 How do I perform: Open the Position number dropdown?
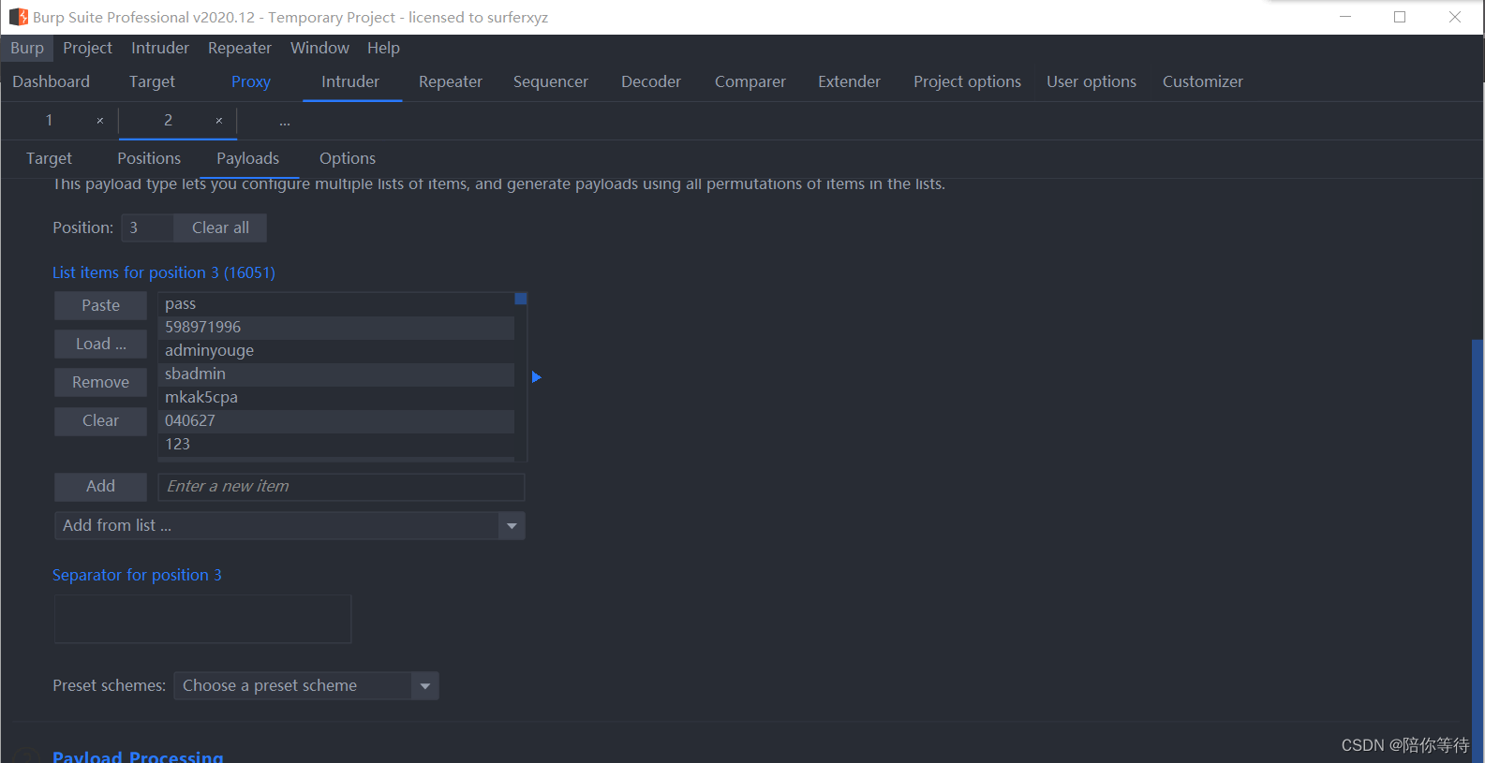[147, 227]
